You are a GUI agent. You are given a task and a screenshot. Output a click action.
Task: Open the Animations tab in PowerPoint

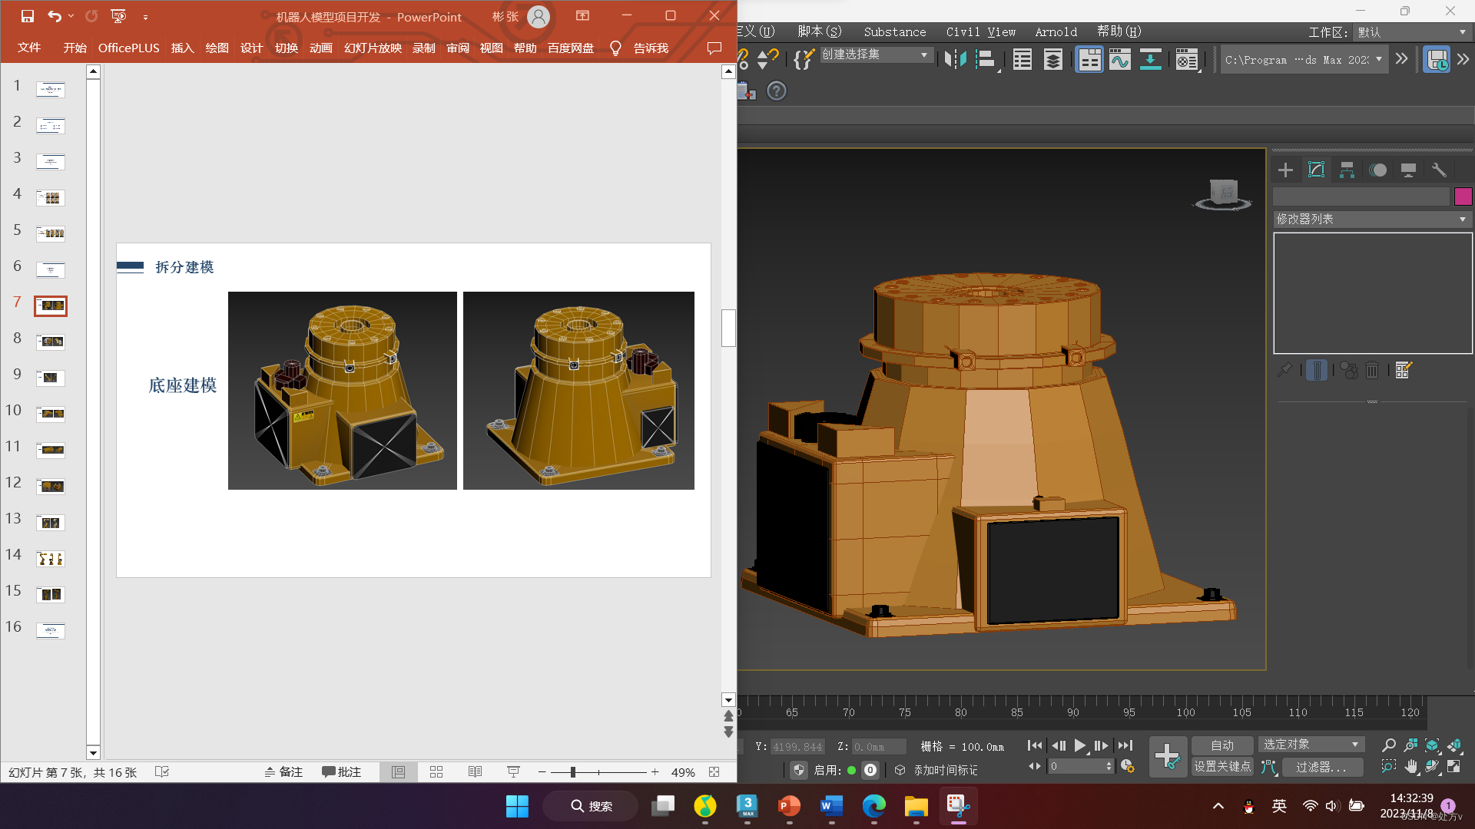[x=320, y=48]
